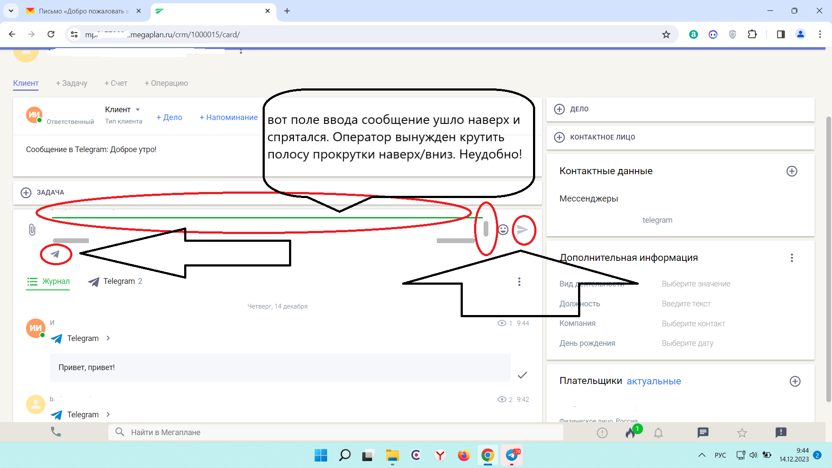Open the journal three-dot options menu

point(519,282)
